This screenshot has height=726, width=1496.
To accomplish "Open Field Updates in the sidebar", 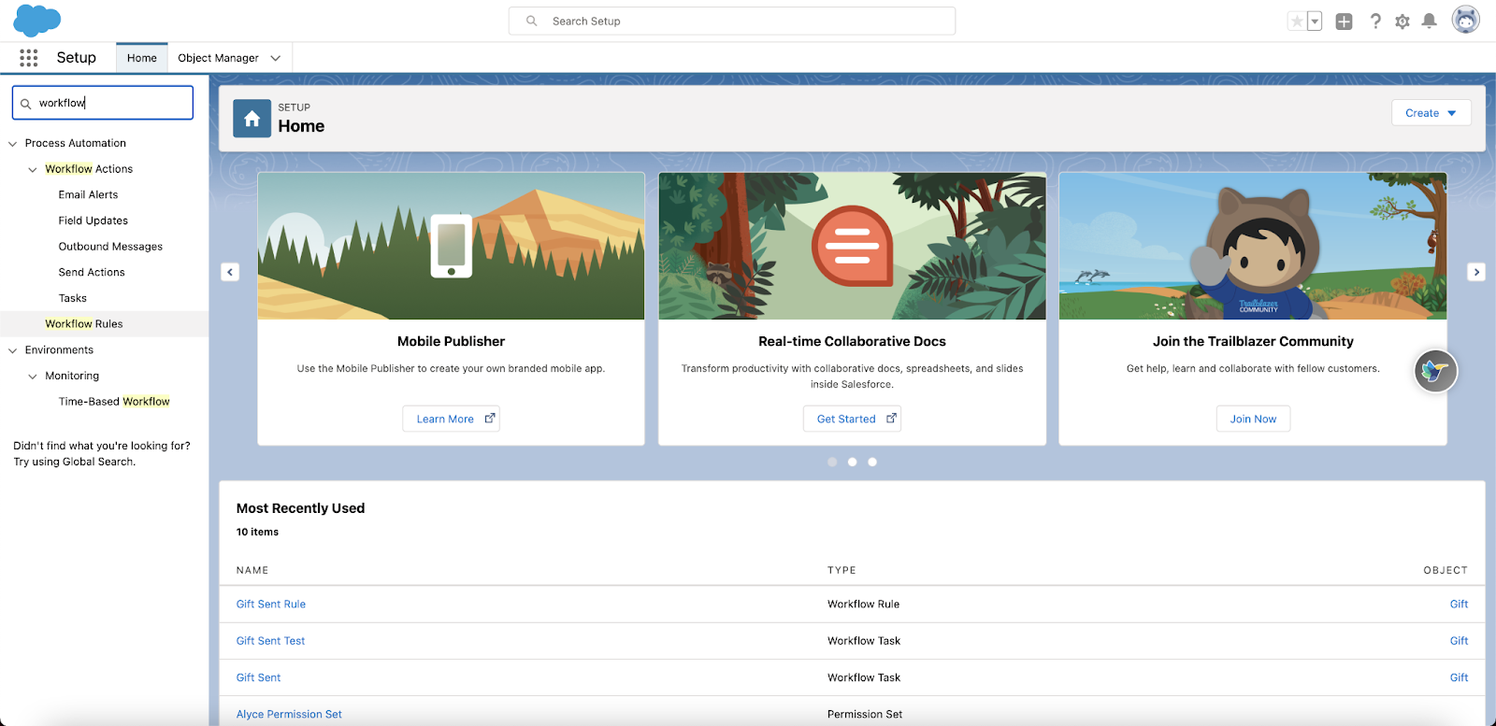I will (93, 221).
